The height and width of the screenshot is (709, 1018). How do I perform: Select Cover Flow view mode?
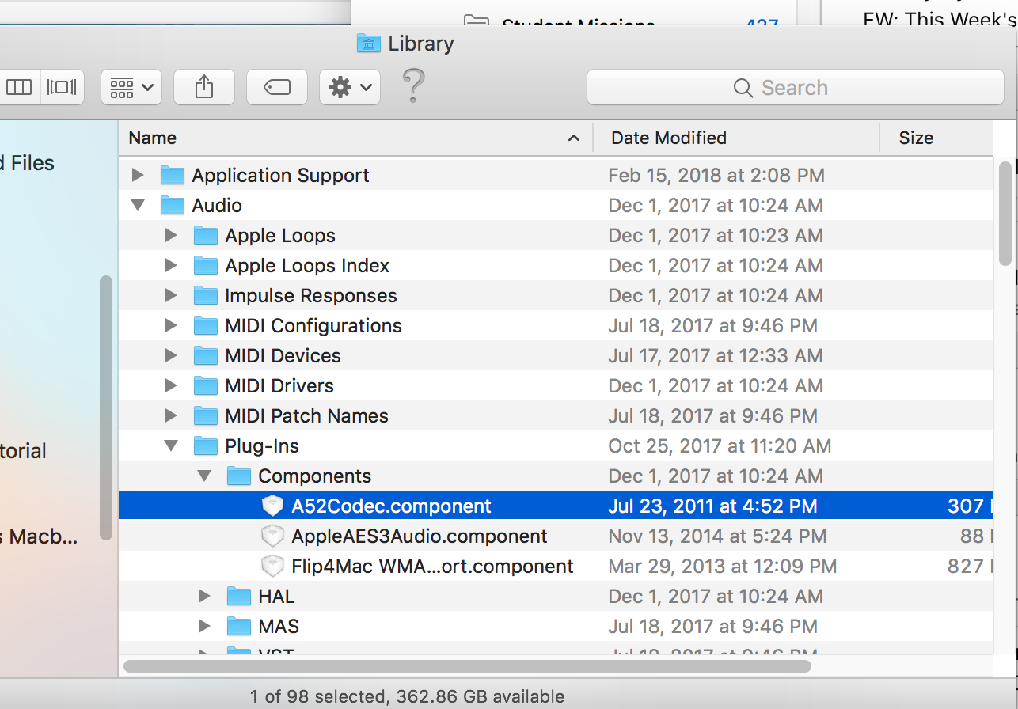pyautogui.click(x=62, y=87)
